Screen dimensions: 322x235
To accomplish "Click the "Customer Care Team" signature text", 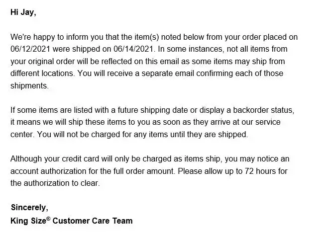I will 98,220.
